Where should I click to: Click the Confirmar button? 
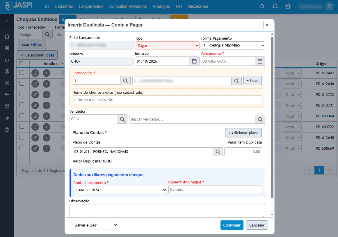(232, 225)
